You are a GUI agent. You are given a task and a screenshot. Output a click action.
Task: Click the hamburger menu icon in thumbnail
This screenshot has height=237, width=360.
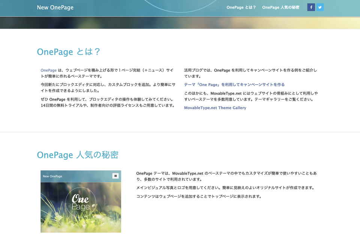(115, 176)
